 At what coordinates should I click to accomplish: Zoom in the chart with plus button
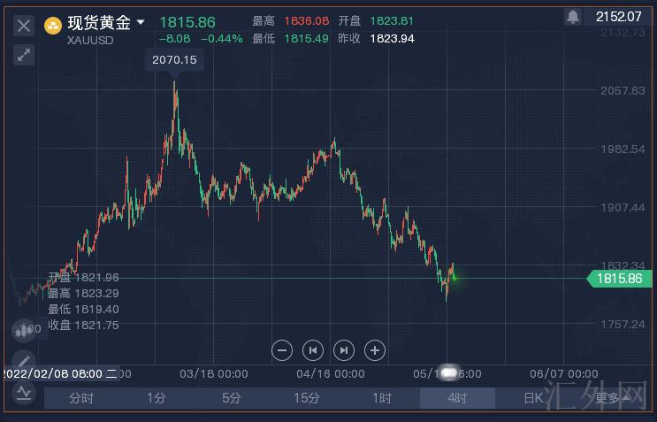(x=375, y=350)
